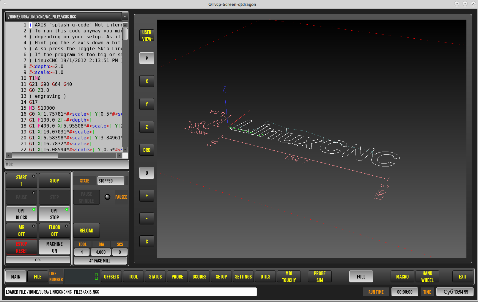Open the G-code file path dropdown
478x302 pixels.
[125, 17]
